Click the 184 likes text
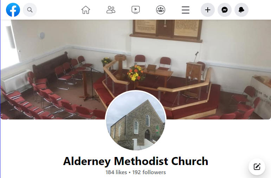Viewport: 271px width, 178px height. click(116, 172)
